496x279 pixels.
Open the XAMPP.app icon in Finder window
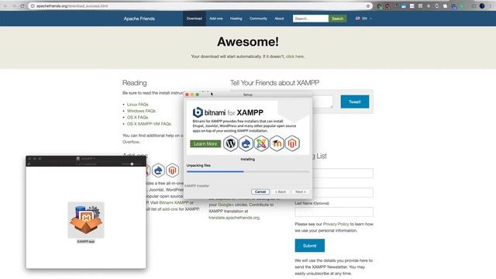86,220
